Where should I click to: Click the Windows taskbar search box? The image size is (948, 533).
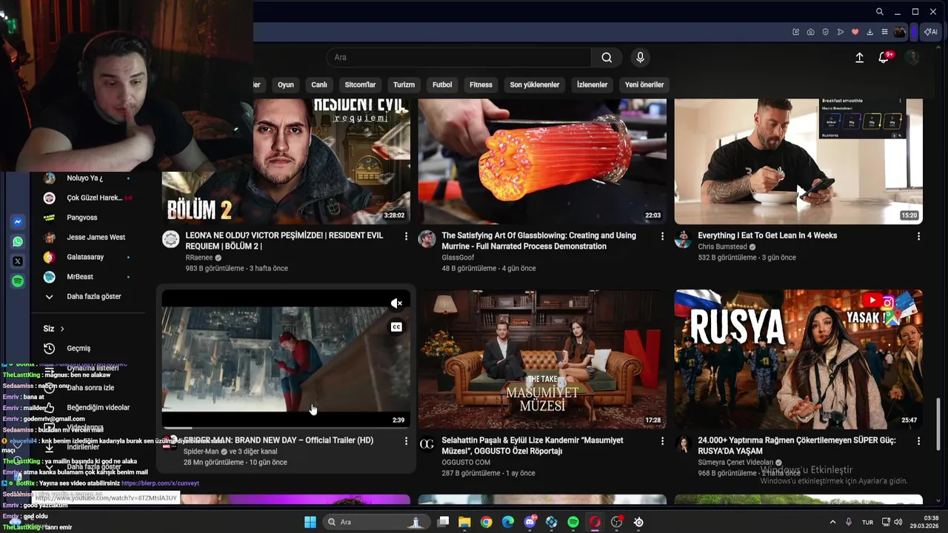(x=376, y=522)
